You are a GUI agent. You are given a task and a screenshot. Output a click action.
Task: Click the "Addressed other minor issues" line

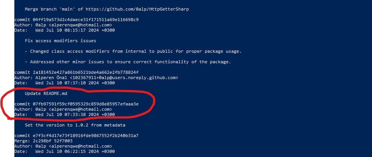pyautogui.click(x=128, y=62)
